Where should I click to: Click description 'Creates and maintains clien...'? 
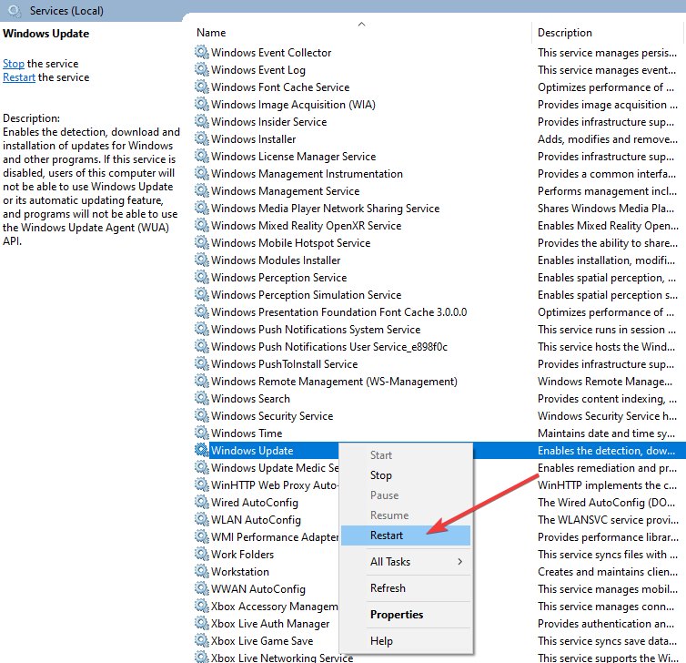pos(608,572)
